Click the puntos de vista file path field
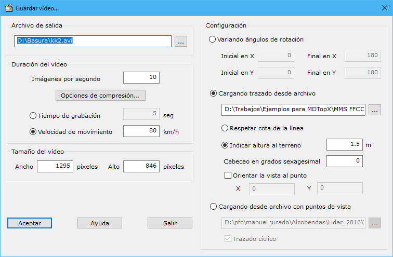 coord(293,223)
